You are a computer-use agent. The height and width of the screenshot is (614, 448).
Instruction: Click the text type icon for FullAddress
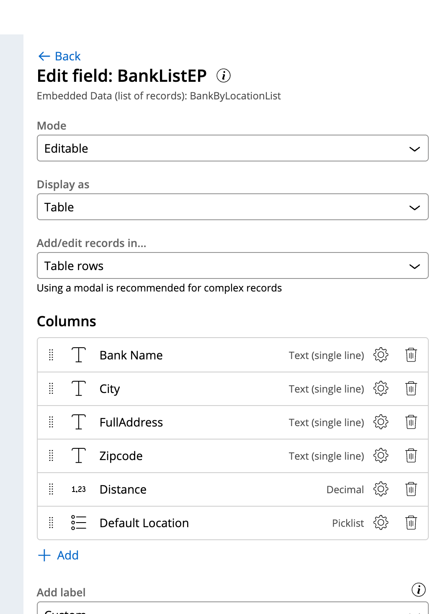pyautogui.click(x=79, y=422)
